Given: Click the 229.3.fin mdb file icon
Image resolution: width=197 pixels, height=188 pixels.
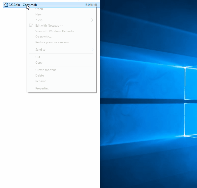Looking at the screenshot, I should 6,5.
